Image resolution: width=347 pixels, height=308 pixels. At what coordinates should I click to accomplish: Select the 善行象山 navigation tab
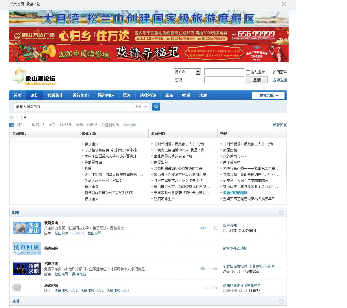tap(80, 95)
